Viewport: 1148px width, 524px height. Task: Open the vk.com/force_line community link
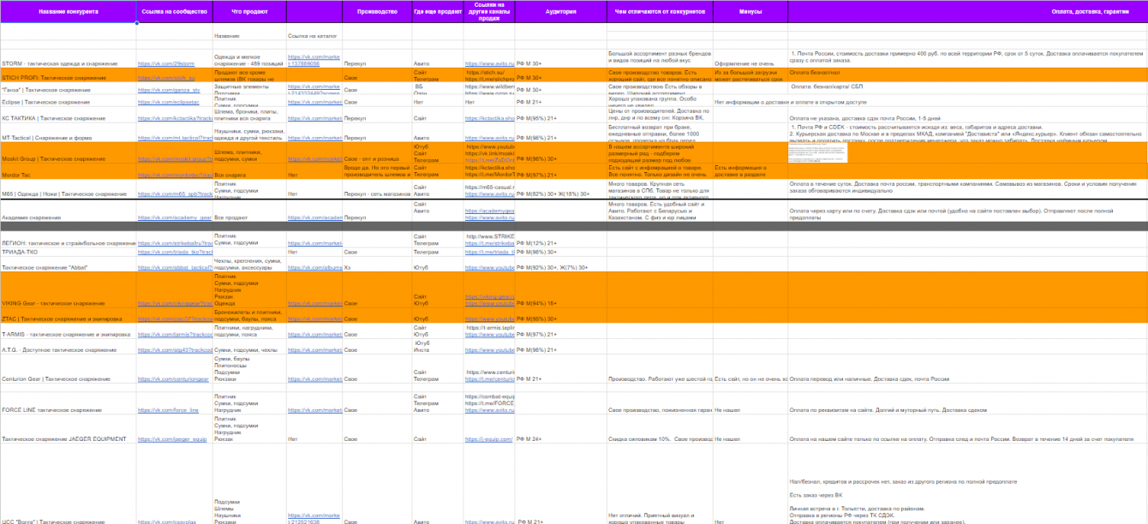(x=168, y=411)
